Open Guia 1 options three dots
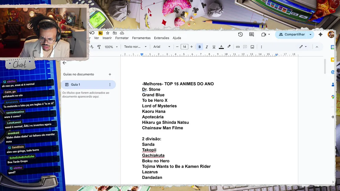This screenshot has width=340, height=191. click(x=110, y=84)
